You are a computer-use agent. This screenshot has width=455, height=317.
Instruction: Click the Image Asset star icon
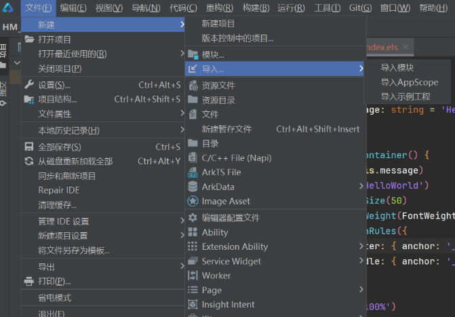point(193,201)
